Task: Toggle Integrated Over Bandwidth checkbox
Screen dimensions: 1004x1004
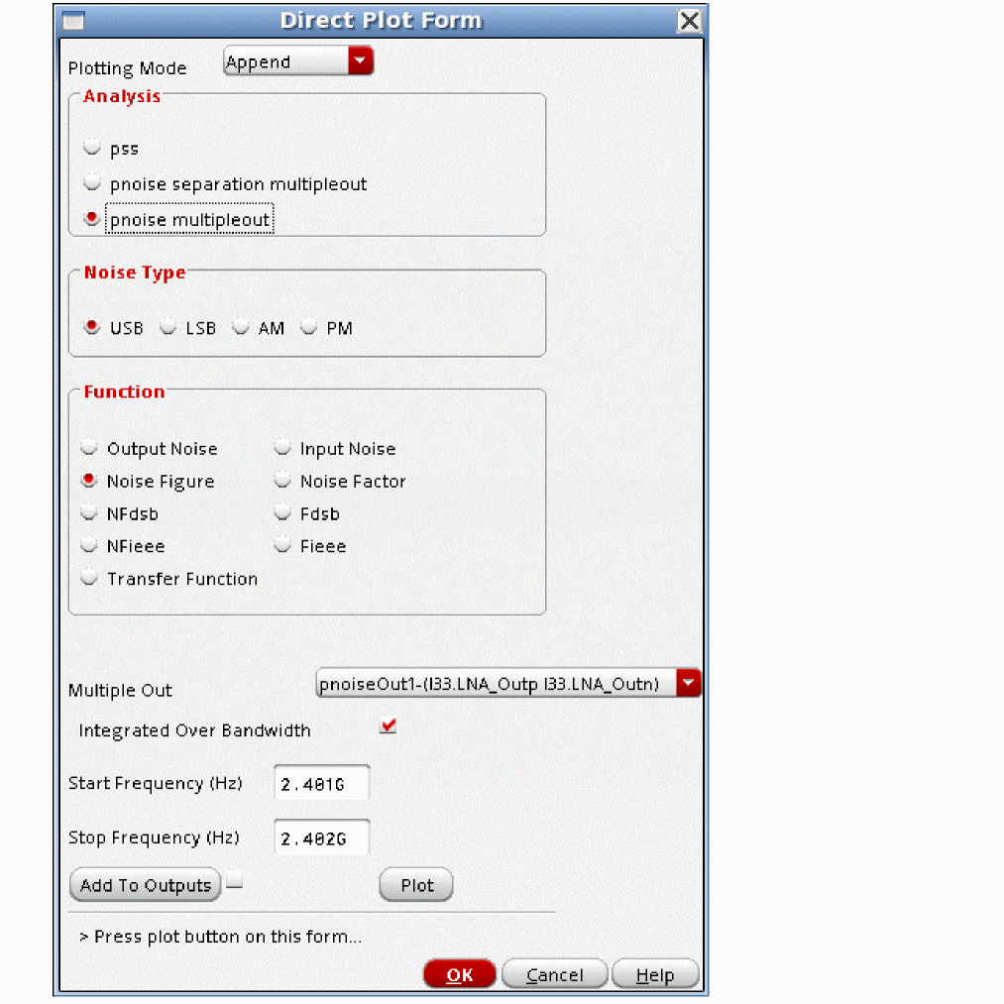Action: coord(388,726)
